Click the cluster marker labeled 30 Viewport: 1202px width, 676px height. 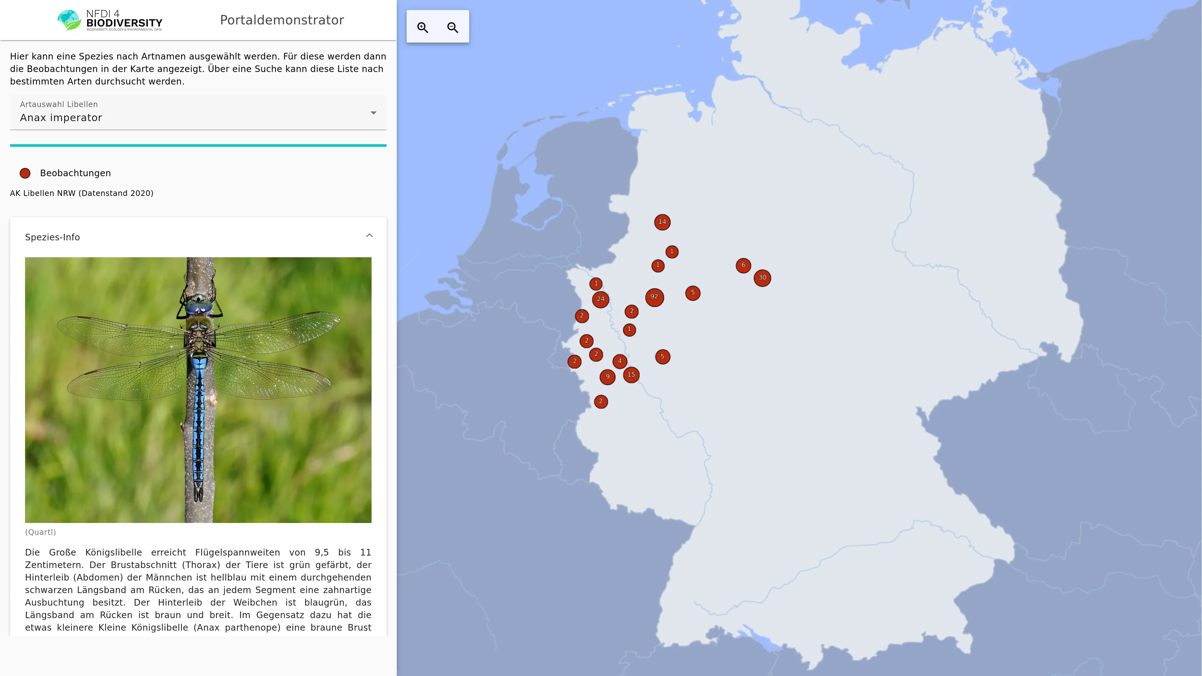coord(762,278)
